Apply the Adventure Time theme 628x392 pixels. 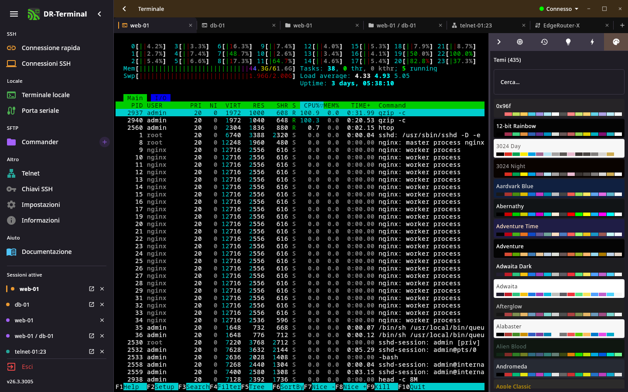(559, 228)
